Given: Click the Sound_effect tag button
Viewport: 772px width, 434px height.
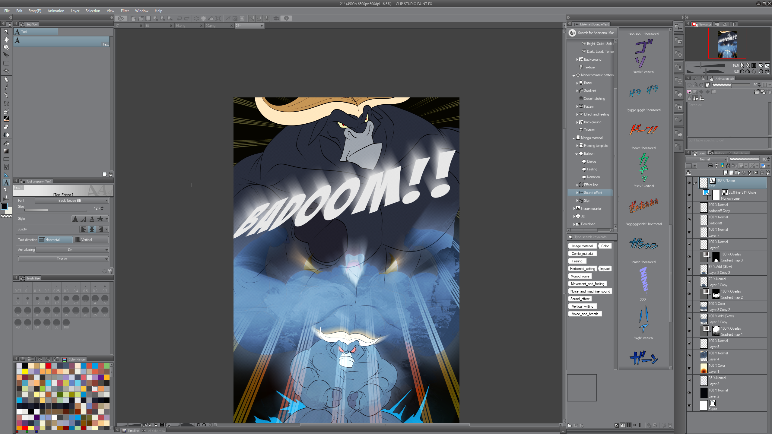Looking at the screenshot, I should coord(580,299).
